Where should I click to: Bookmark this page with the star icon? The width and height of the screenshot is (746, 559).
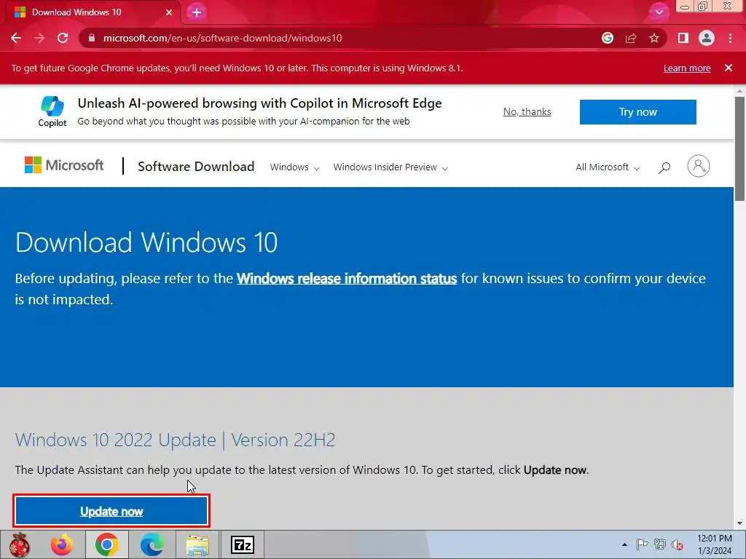pos(654,38)
